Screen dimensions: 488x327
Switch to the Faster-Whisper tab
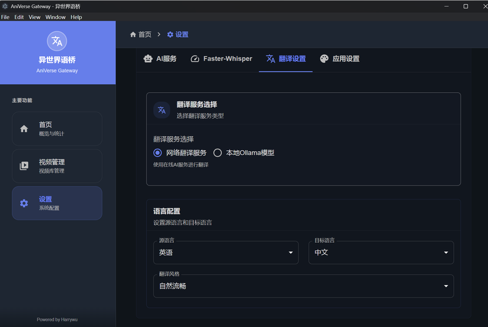[x=221, y=59]
